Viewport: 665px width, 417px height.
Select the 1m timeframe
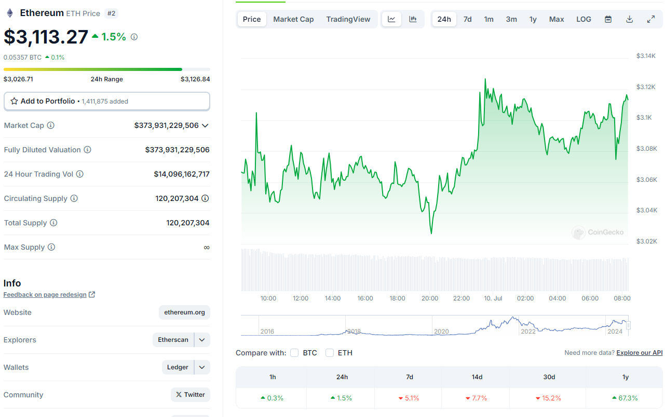tap(488, 19)
